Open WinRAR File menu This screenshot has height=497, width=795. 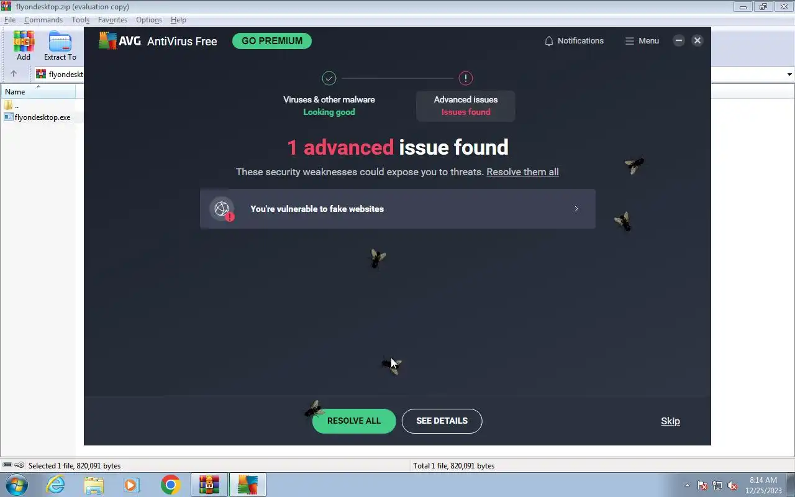pyautogui.click(x=10, y=20)
